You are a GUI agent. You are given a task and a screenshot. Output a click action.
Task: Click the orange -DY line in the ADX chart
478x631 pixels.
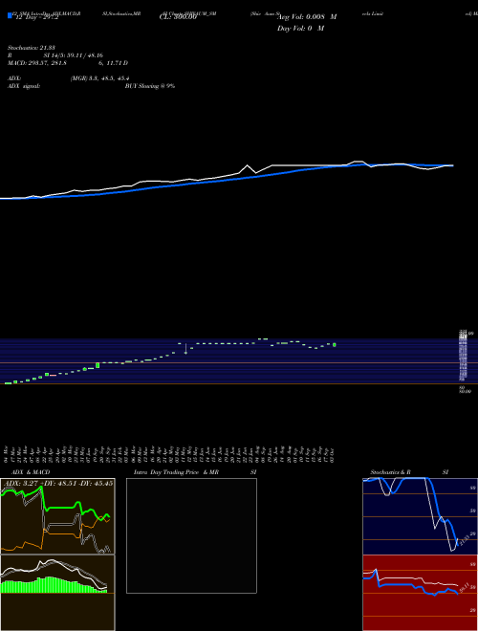60,533
